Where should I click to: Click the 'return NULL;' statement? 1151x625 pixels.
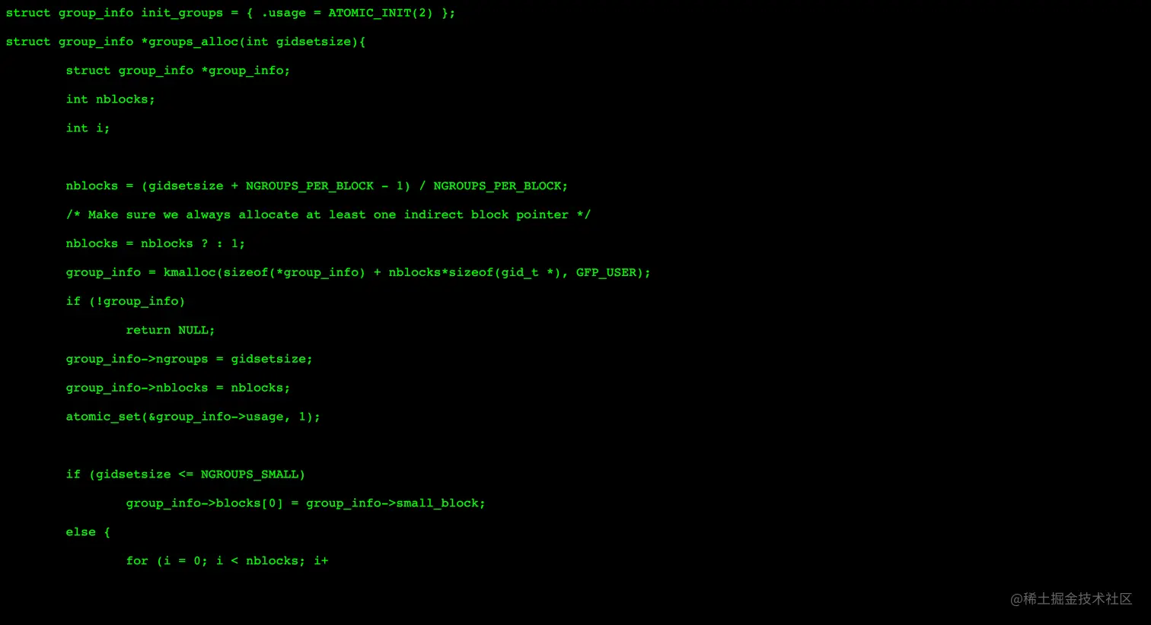point(171,331)
